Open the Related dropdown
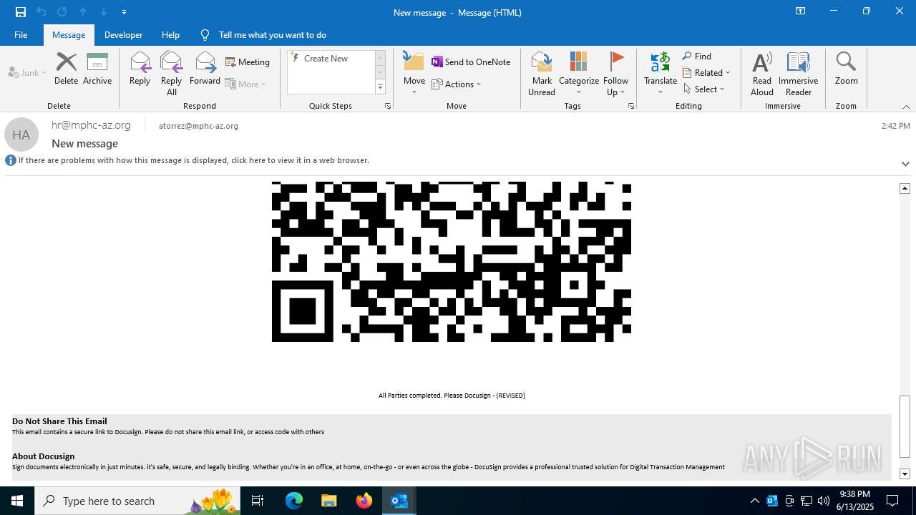 [x=706, y=73]
